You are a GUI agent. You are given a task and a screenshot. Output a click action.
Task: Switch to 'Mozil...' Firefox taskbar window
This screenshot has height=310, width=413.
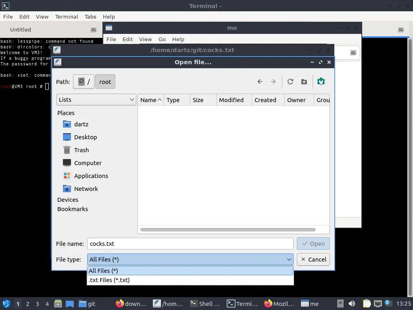pyautogui.click(x=279, y=304)
